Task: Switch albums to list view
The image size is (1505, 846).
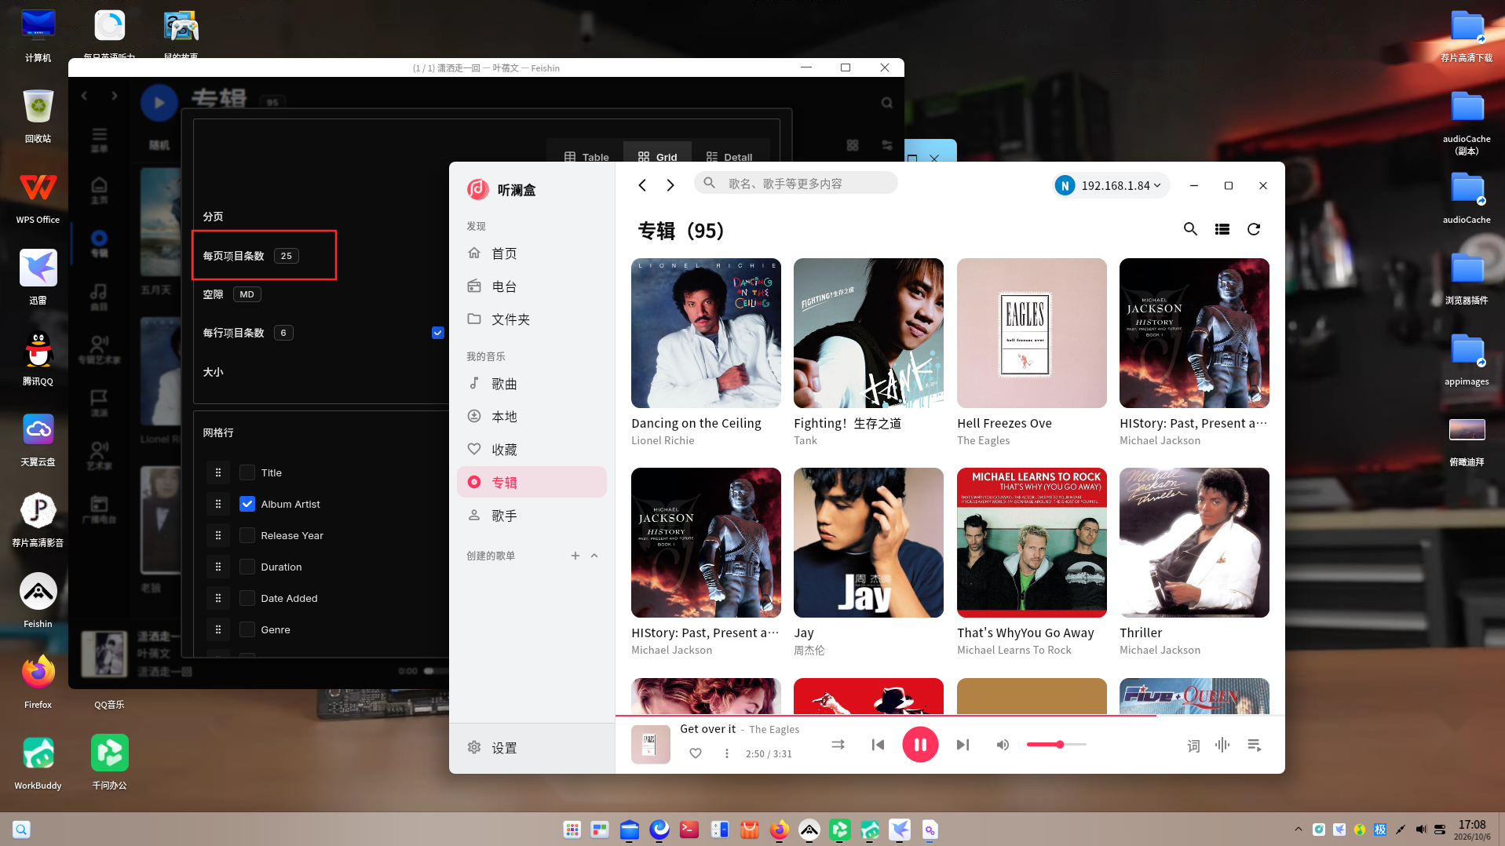Action: pos(1222,229)
